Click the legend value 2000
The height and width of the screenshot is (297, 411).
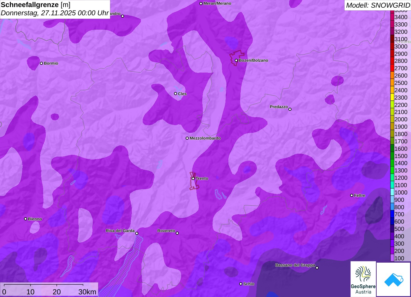[x=401, y=119]
